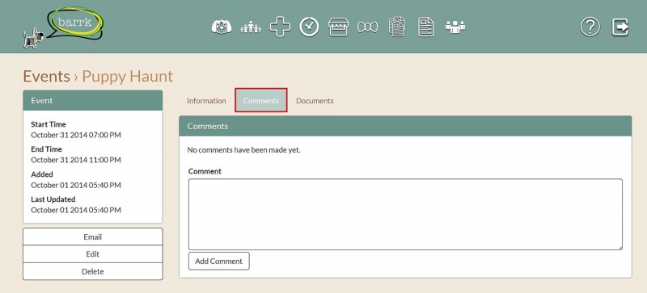Click 'October 31 2014 11:00 PM' value
The image size is (647, 293).
[76, 160]
